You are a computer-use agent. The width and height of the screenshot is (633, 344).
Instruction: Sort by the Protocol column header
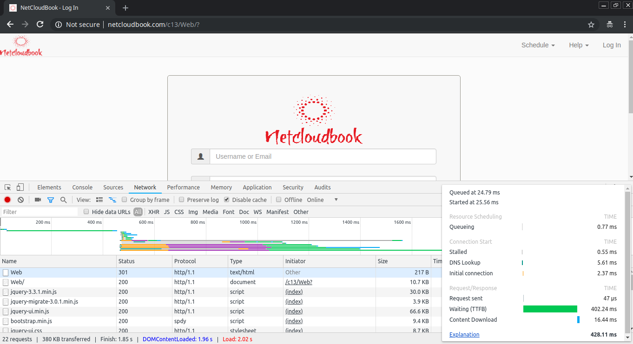[200, 261]
